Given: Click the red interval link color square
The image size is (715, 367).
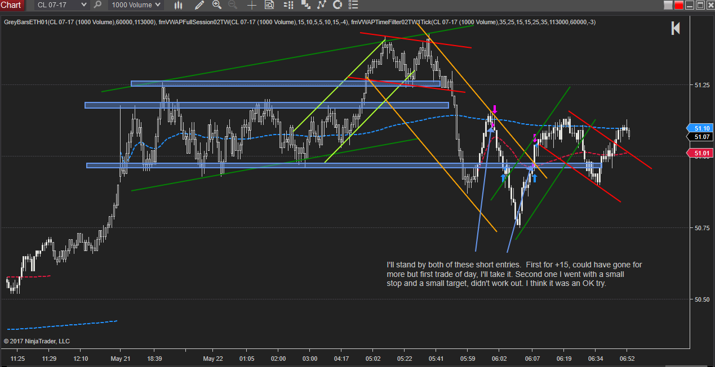Looking at the screenshot, I should 679,5.
